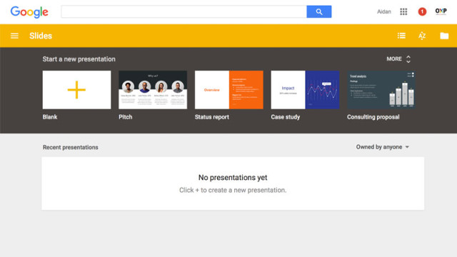
Task: Click the Aidan account name
Action: point(384,11)
